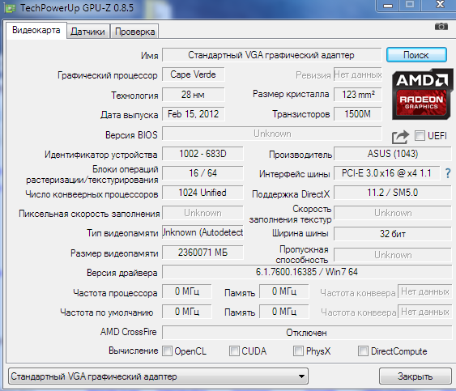Toggle the UEFI checkbox

pyautogui.click(x=420, y=135)
